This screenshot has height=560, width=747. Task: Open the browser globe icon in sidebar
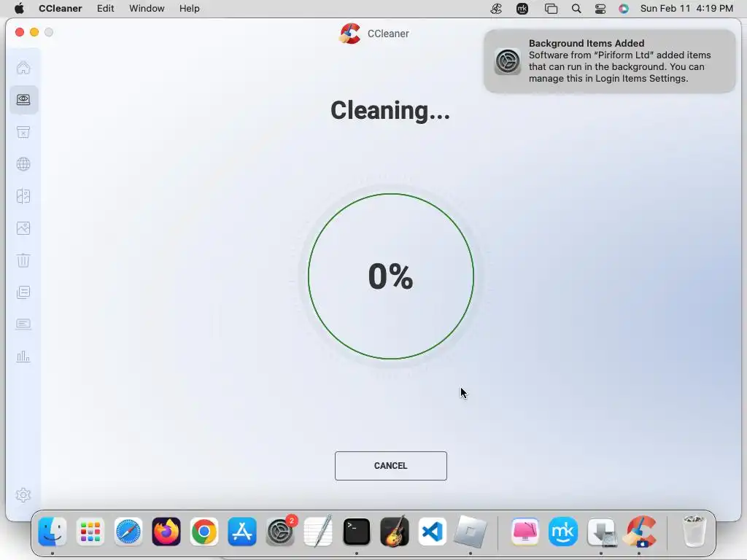[x=23, y=164]
